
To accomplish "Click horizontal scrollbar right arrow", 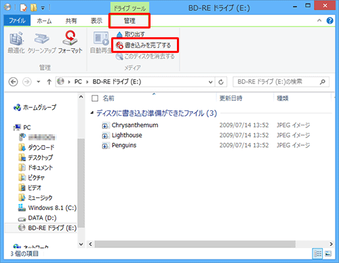I will pos(331,244).
